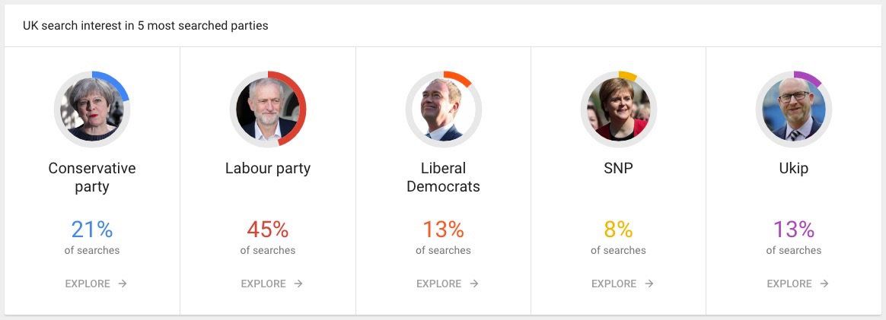The height and width of the screenshot is (320, 886).
Task: Click the Labour party 45% figure
Action: [x=268, y=230]
